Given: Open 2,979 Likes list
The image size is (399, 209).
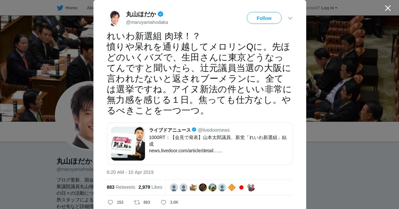Looking at the screenshot, I should point(150,187).
